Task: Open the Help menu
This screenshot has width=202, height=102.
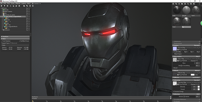Action: pos(28,3)
